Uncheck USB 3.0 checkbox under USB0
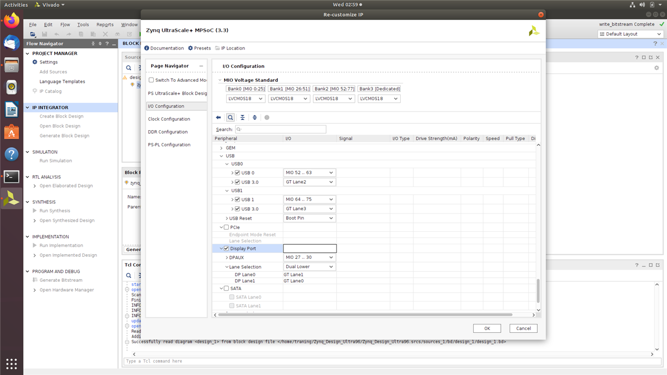Screen dimensions: 667x375 [237, 182]
